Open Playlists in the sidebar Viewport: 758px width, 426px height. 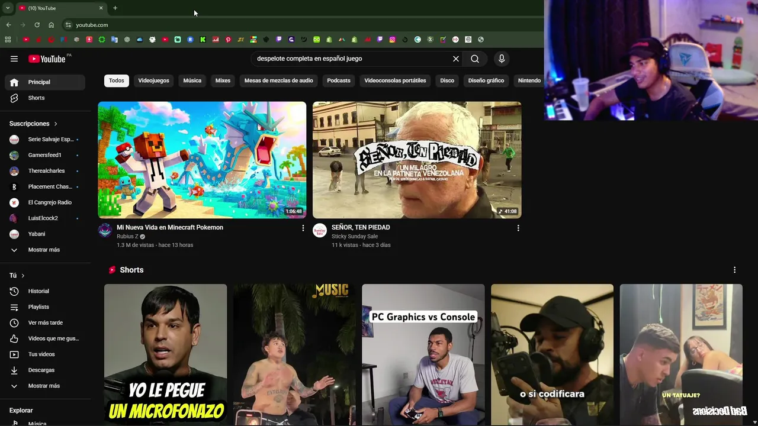pyautogui.click(x=45, y=307)
